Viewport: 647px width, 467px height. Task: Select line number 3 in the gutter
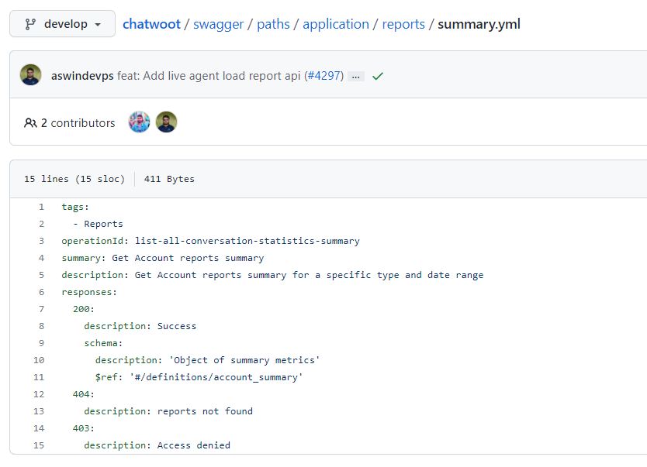point(41,241)
